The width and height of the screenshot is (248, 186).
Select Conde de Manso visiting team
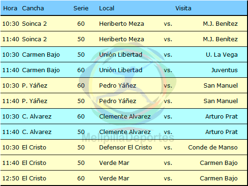(x=213, y=148)
